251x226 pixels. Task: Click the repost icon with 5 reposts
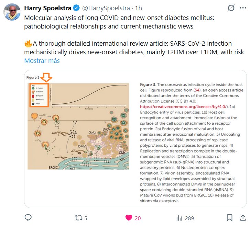point(78,217)
